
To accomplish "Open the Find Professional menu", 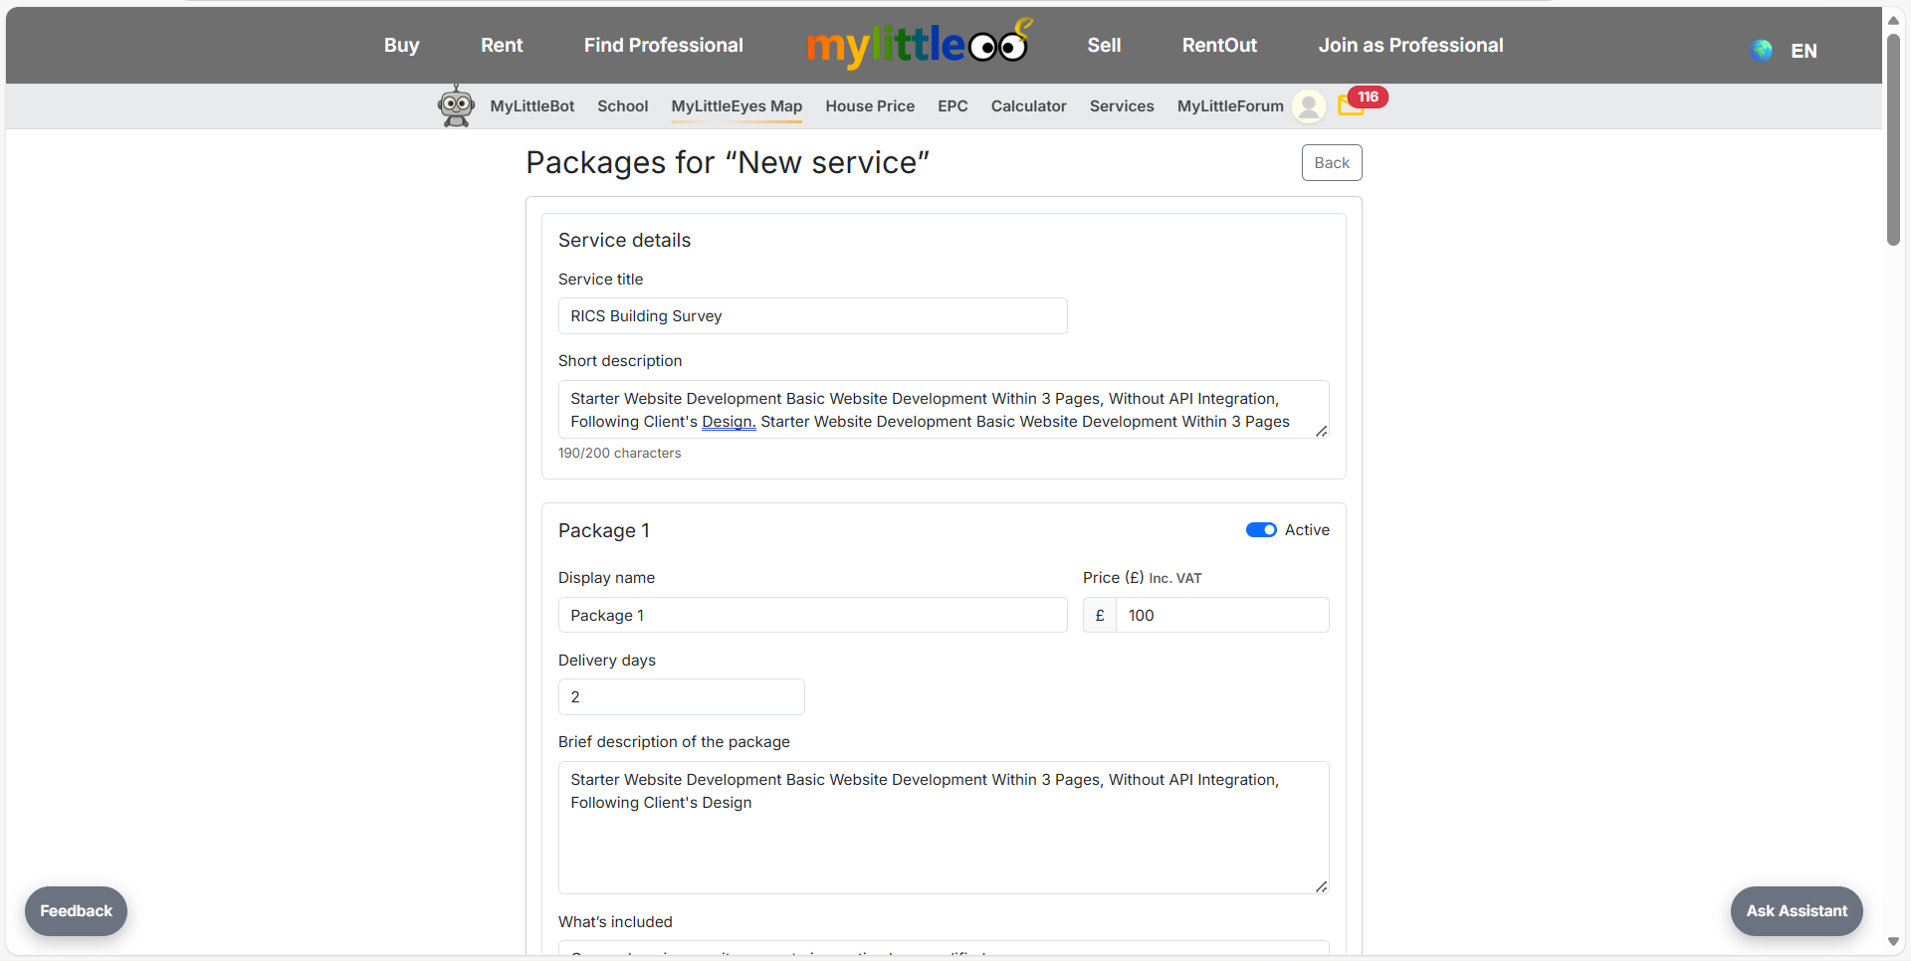I will [x=663, y=45].
